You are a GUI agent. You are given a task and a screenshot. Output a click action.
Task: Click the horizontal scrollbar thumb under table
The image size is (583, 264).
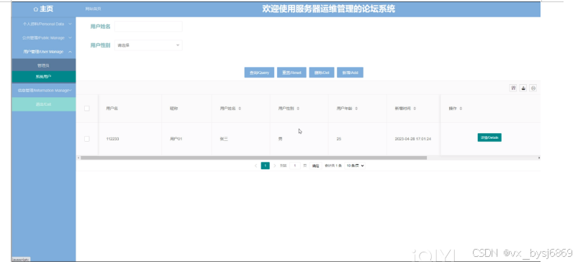[253, 158]
